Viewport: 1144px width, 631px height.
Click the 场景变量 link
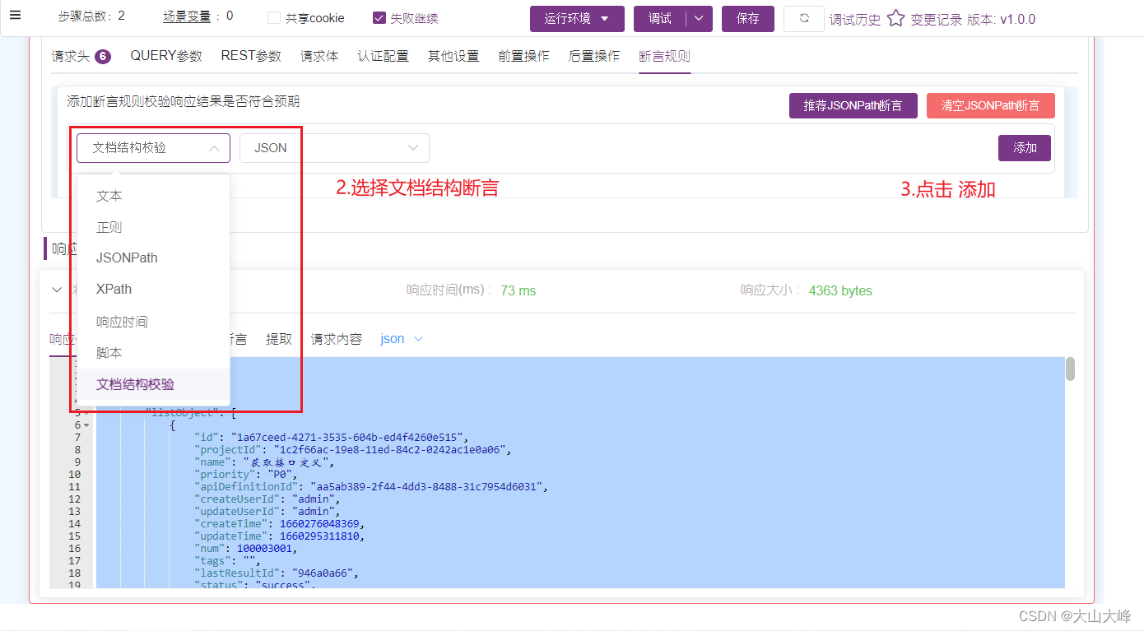tap(187, 16)
